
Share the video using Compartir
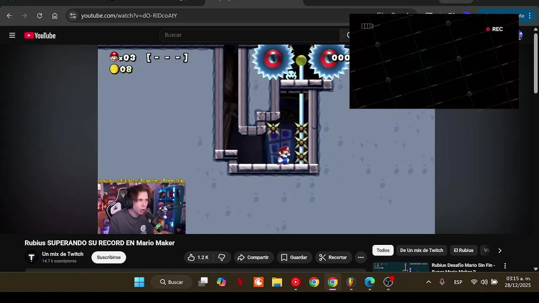pyautogui.click(x=253, y=257)
